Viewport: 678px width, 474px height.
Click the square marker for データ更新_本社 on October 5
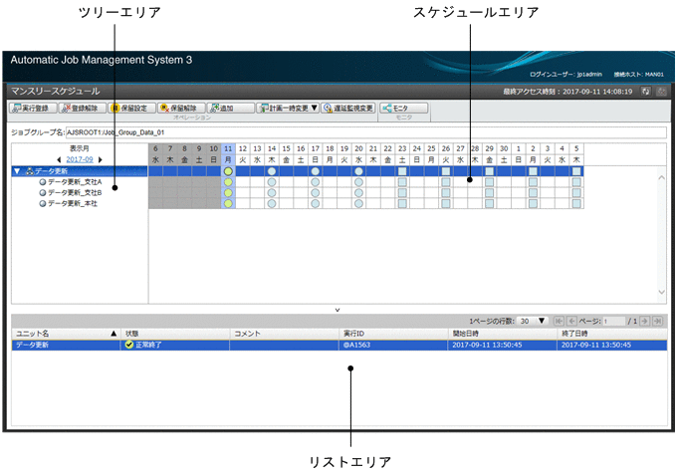click(576, 204)
